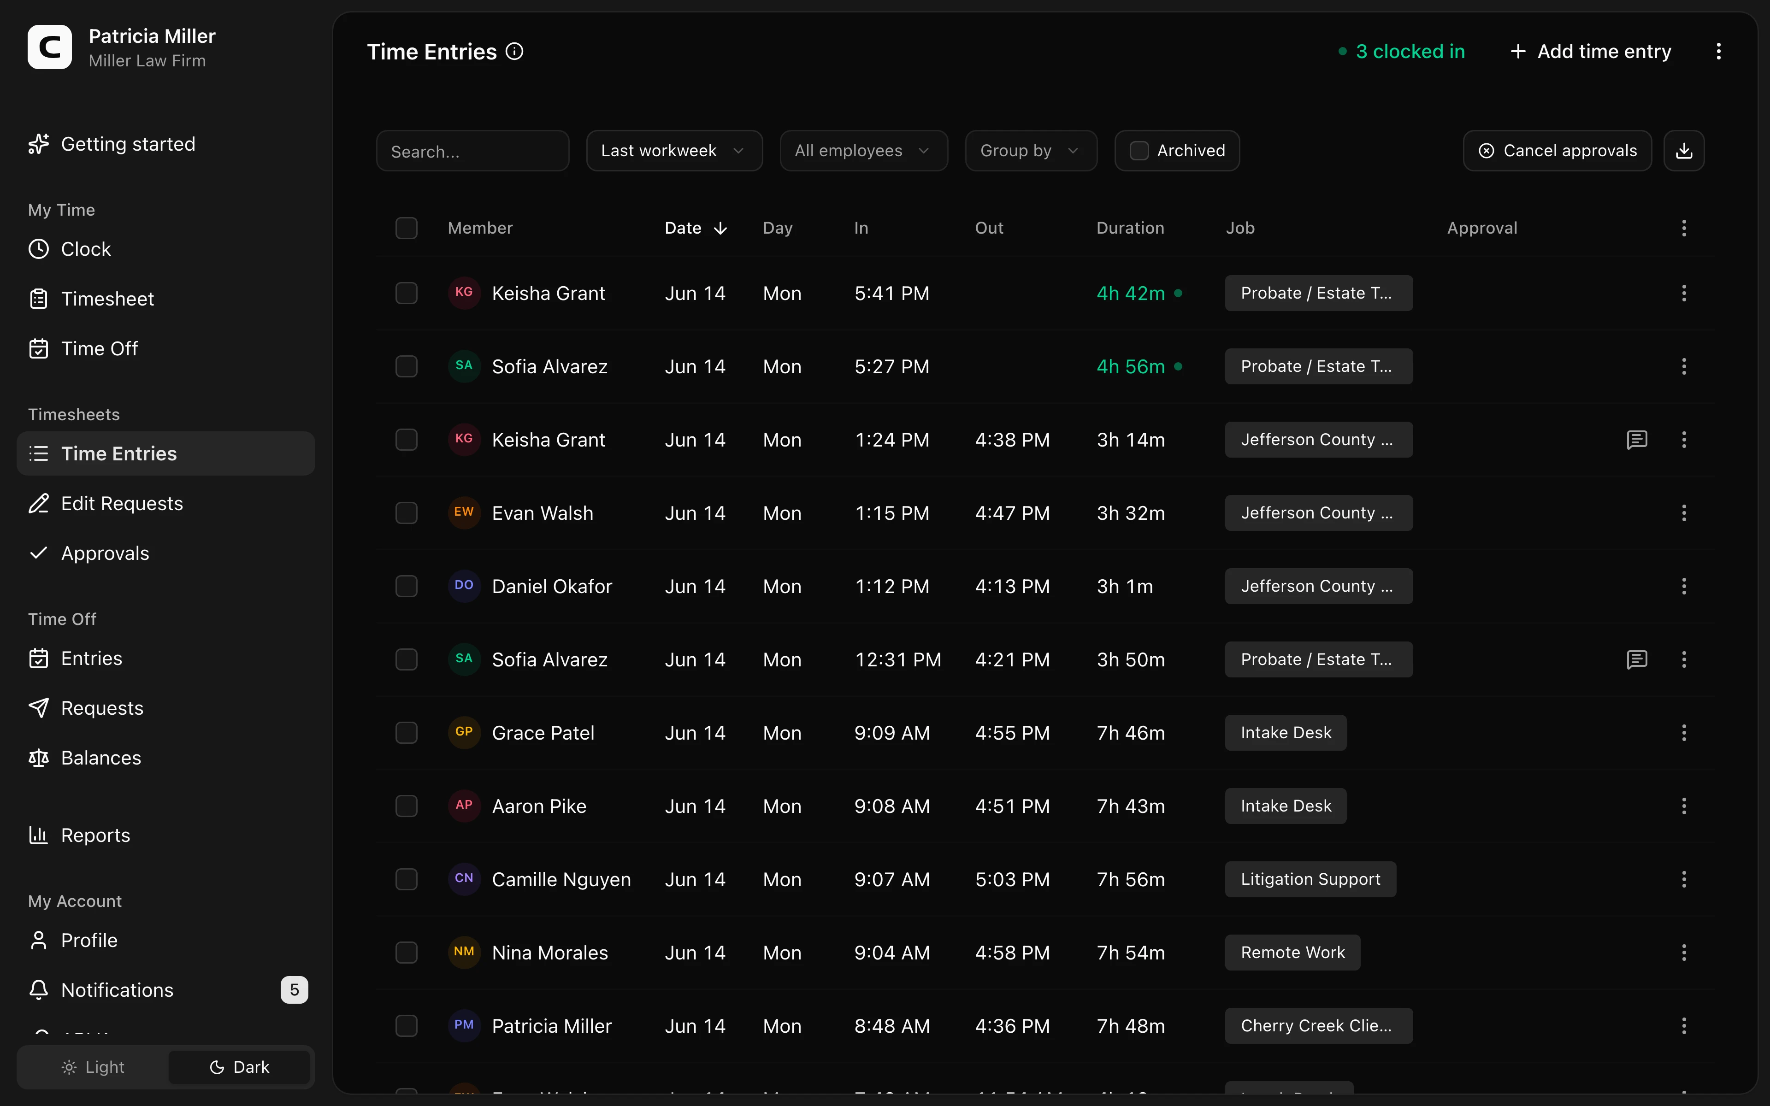Screen dimensions: 1770x1106
Task: Click Litigation Support job tag
Action: coord(1311,879)
